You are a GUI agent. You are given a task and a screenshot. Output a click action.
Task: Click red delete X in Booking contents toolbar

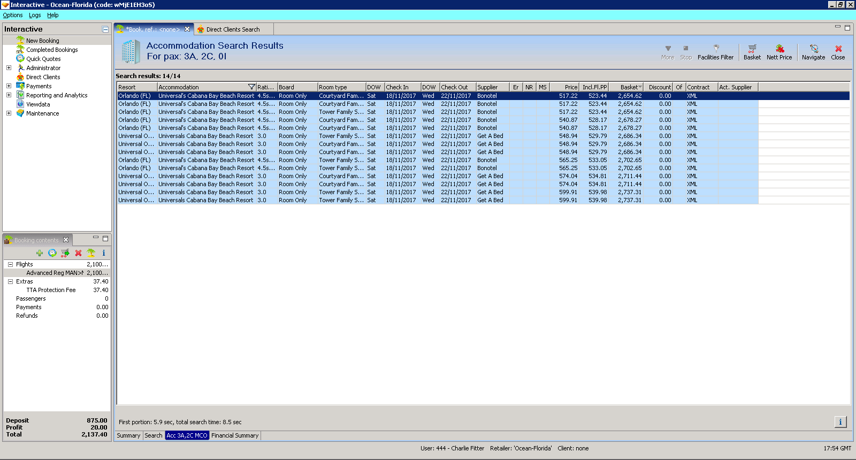78,253
